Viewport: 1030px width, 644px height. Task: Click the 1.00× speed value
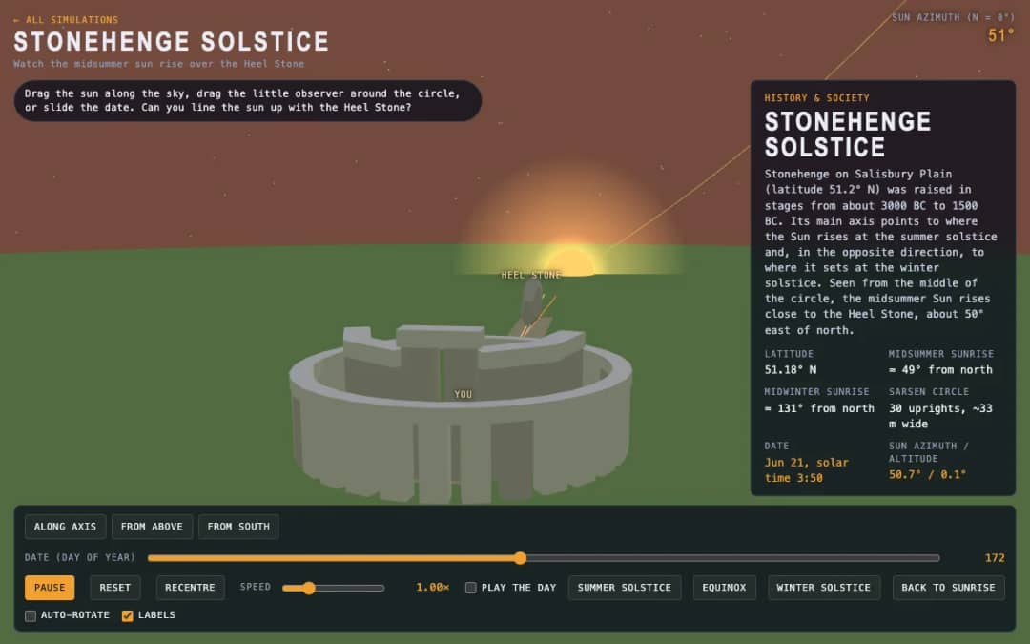pos(432,588)
